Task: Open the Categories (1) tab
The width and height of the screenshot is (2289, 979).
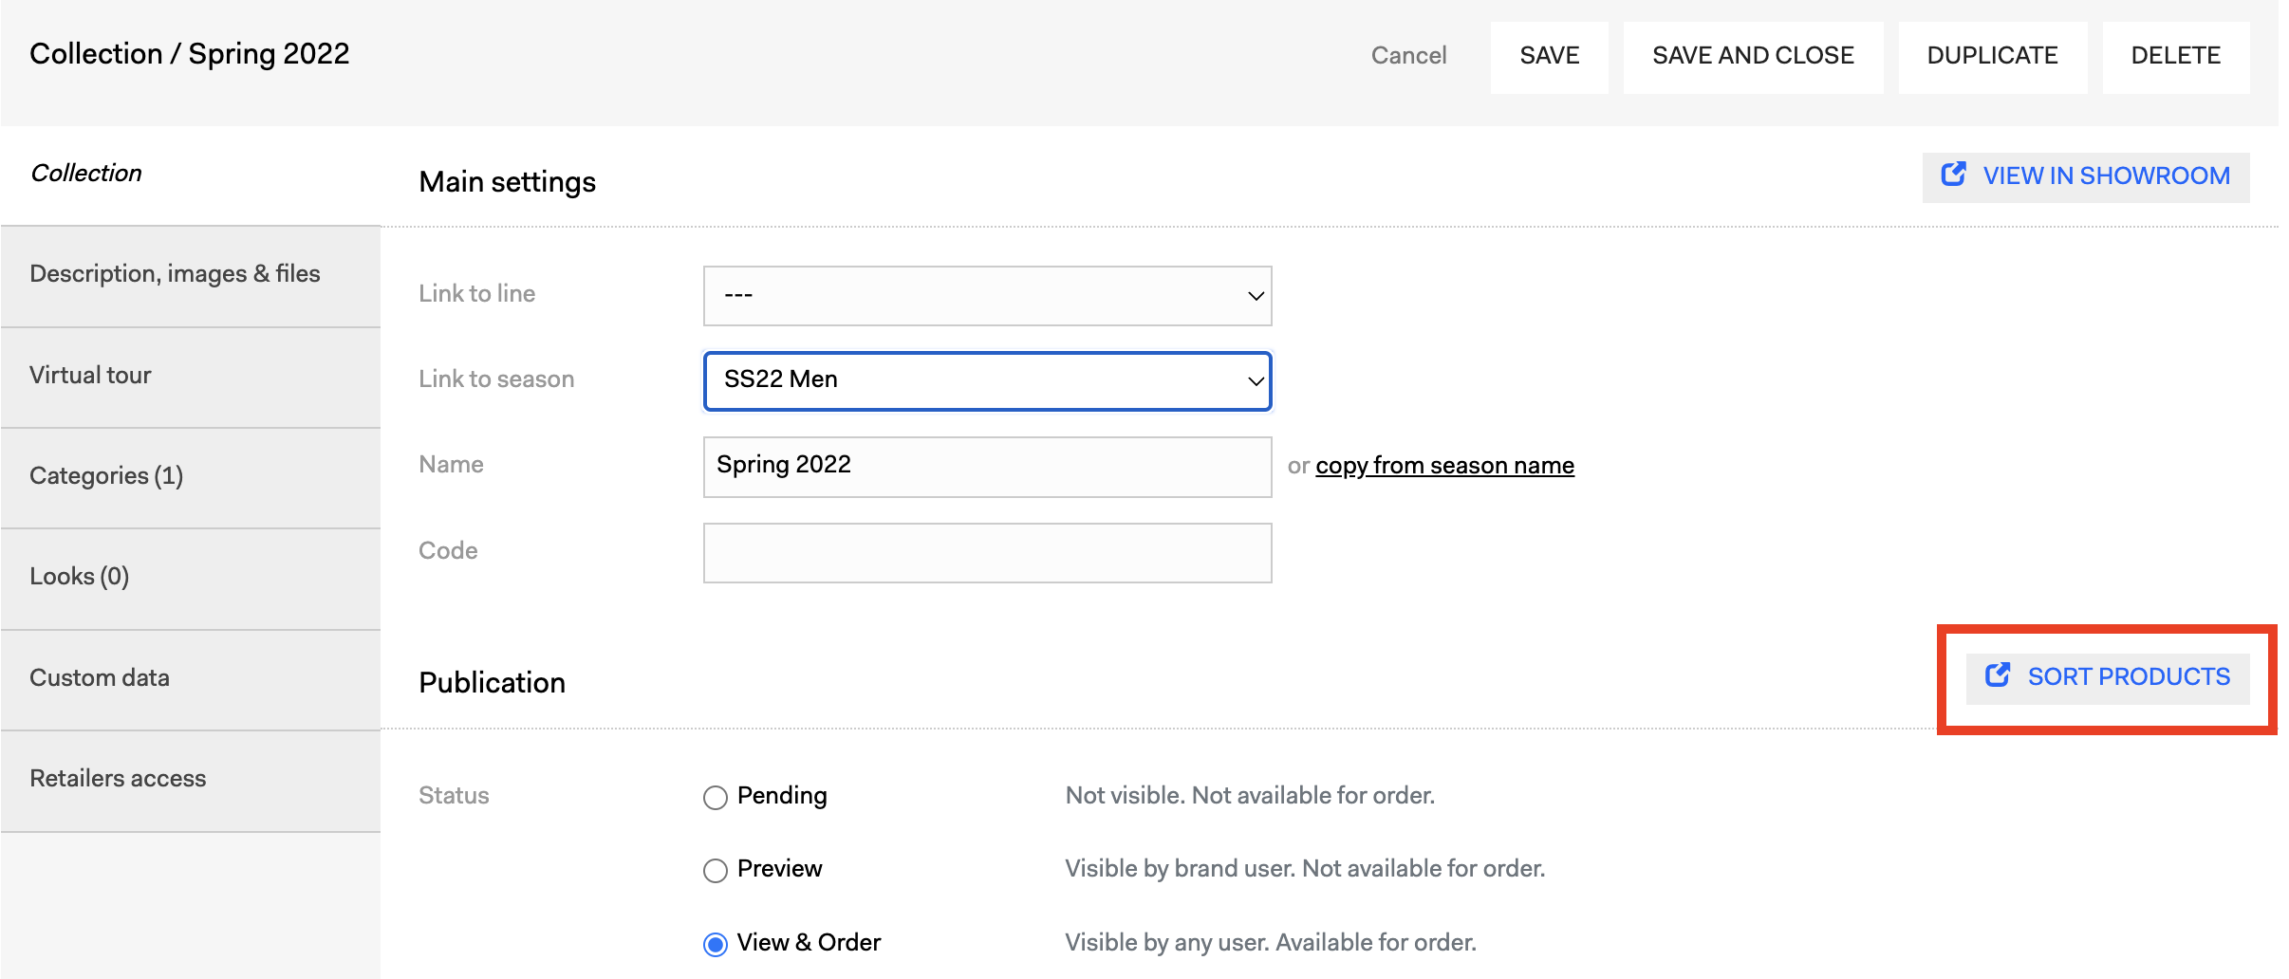Action: coord(191,477)
